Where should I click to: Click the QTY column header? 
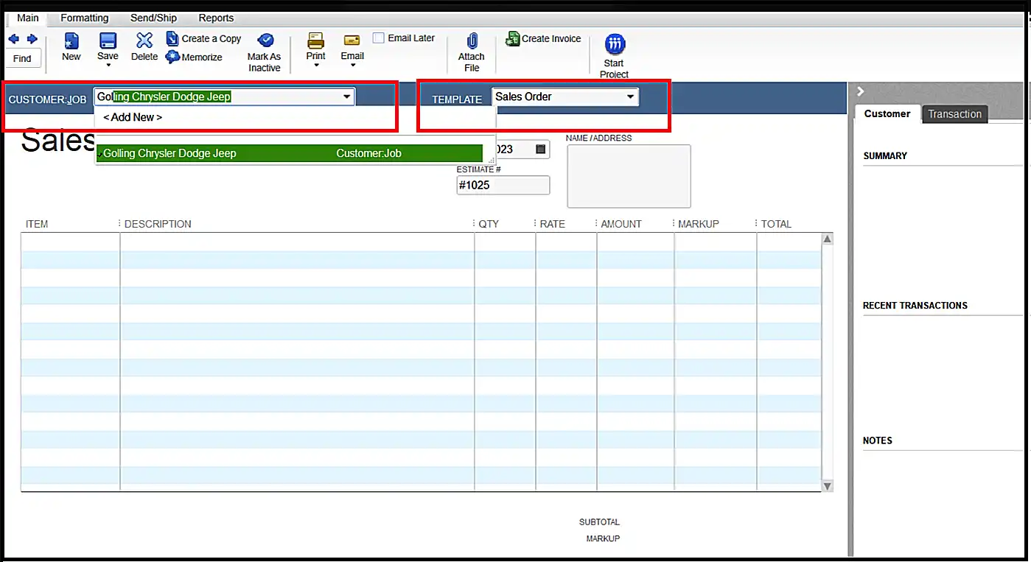[x=489, y=224]
